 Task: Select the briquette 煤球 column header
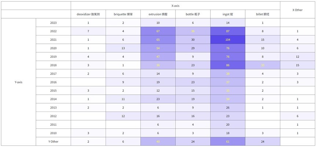(123, 14)
